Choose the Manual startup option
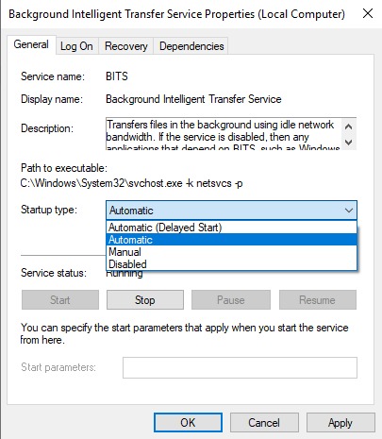Screen dimensions: 382x439 (231, 252)
